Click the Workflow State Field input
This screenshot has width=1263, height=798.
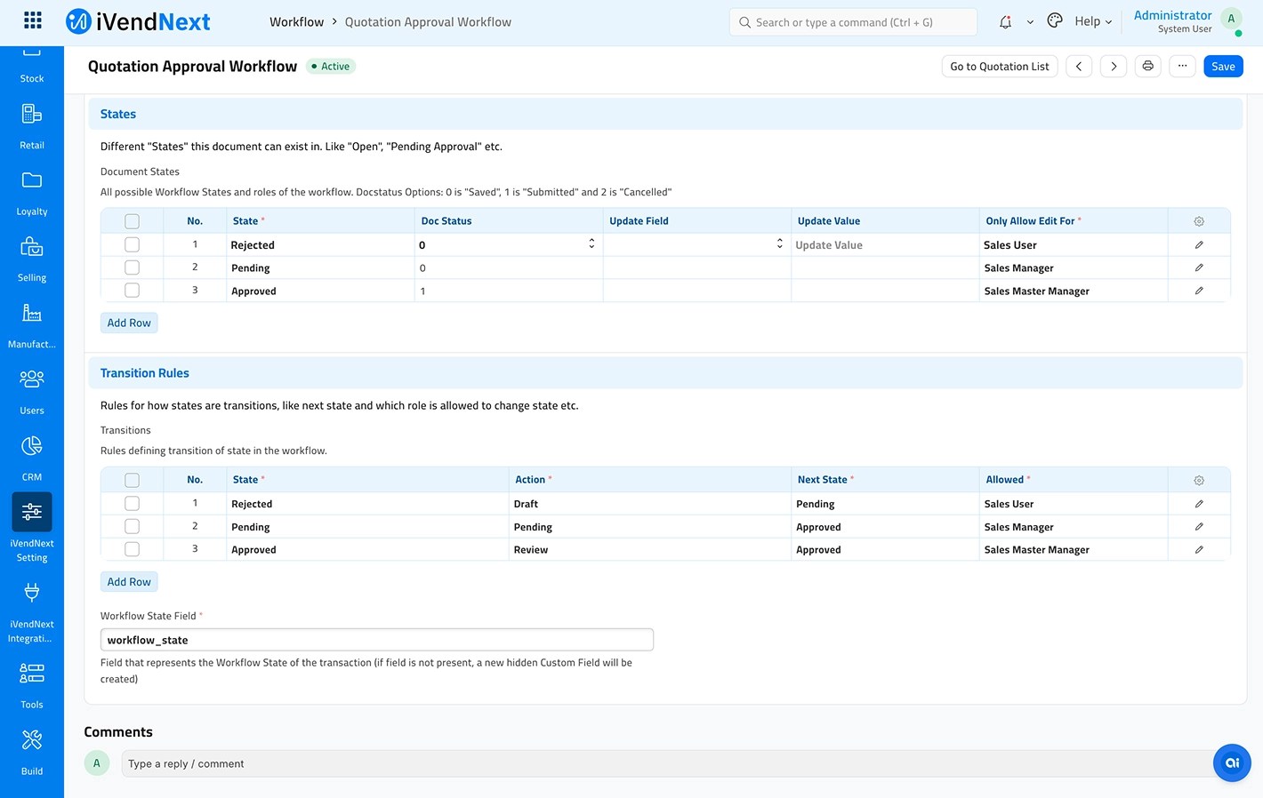pyautogui.click(x=377, y=640)
